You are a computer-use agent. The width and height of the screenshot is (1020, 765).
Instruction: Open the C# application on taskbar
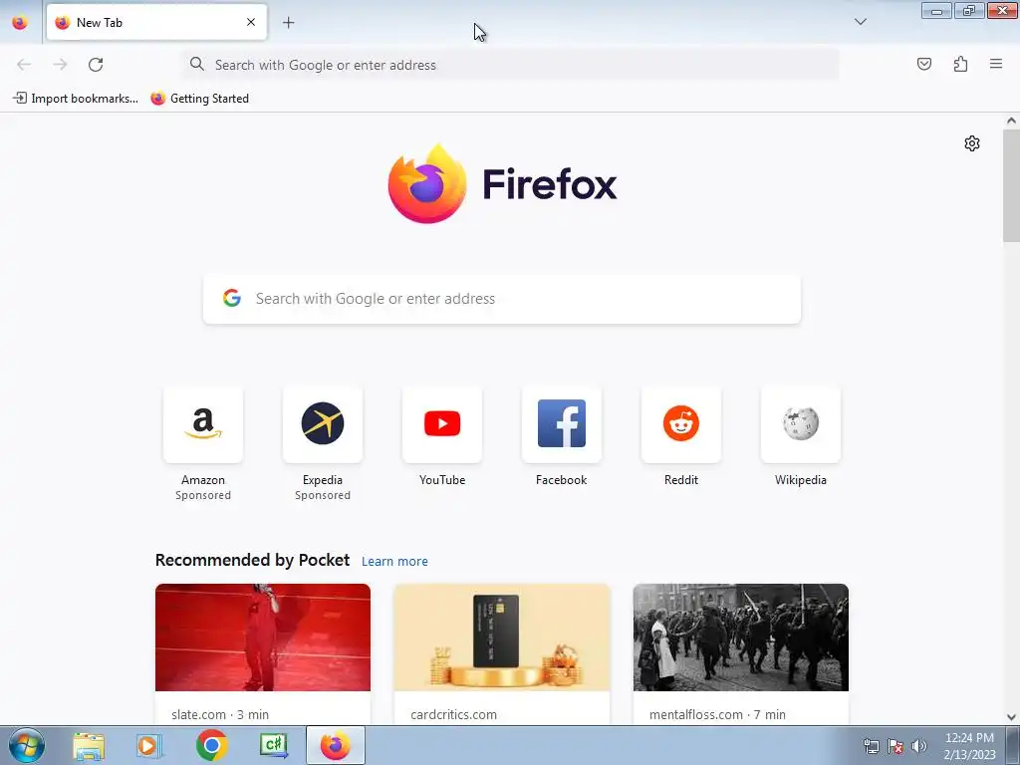click(x=274, y=745)
